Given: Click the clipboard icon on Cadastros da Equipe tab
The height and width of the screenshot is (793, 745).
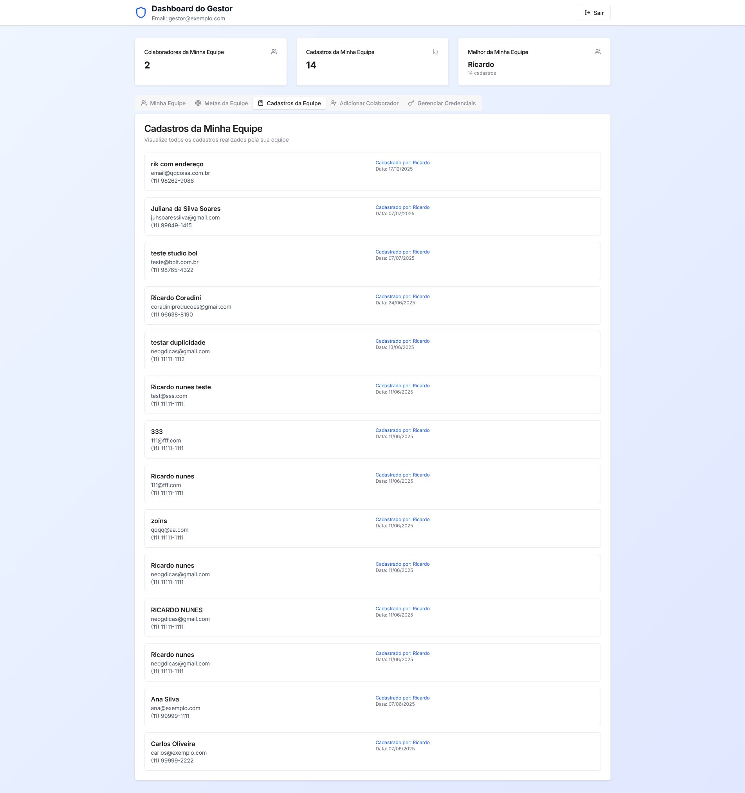Looking at the screenshot, I should [261, 103].
